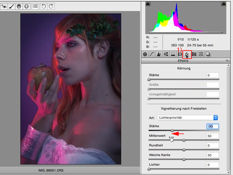Switch to the Detail sharpening tab
233x175 pixels.
pyautogui.click(x=159, y=54)
